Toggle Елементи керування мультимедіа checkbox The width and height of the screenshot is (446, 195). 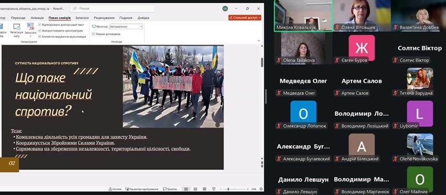coord(39,37)
